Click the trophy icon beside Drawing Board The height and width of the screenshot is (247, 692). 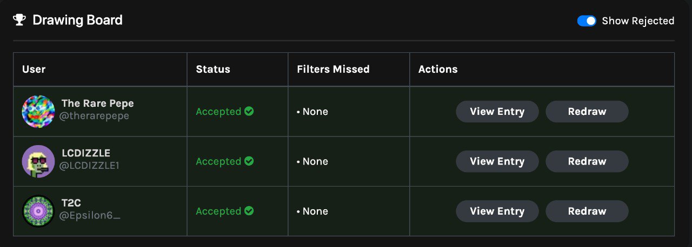click(x=19, y=20)
